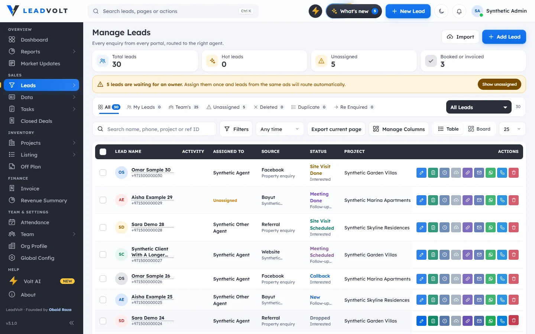
Task: Select checkbox for Aisha Example 25
Action: pos(103,300)
